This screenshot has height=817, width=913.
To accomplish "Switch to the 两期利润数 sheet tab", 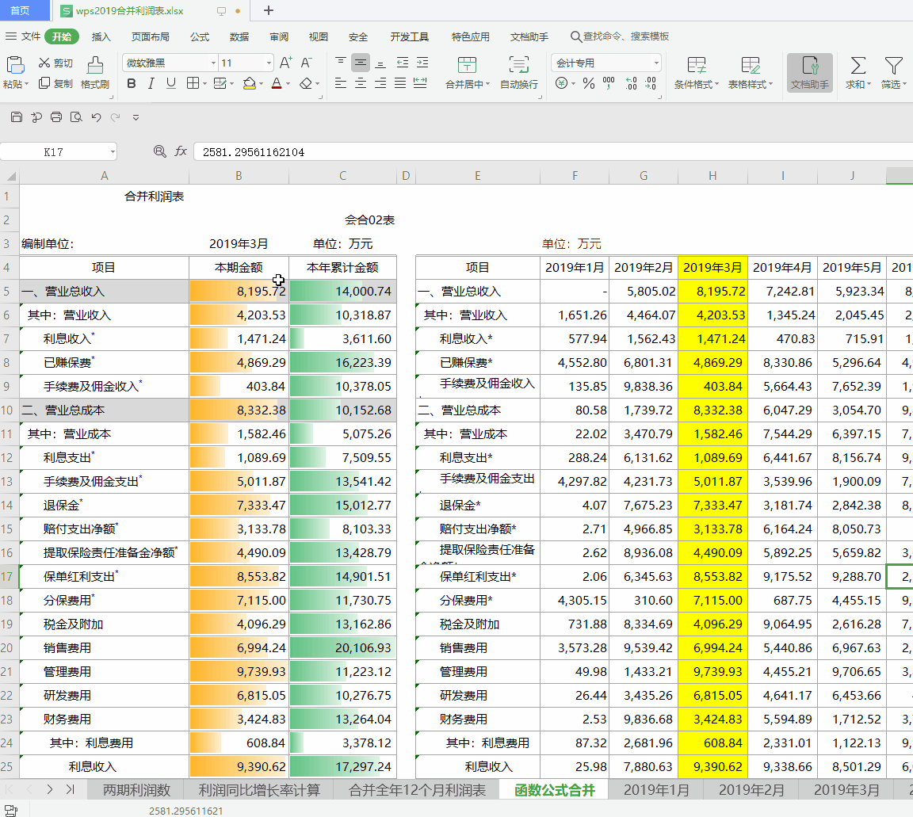I will [x=136, y=790].
